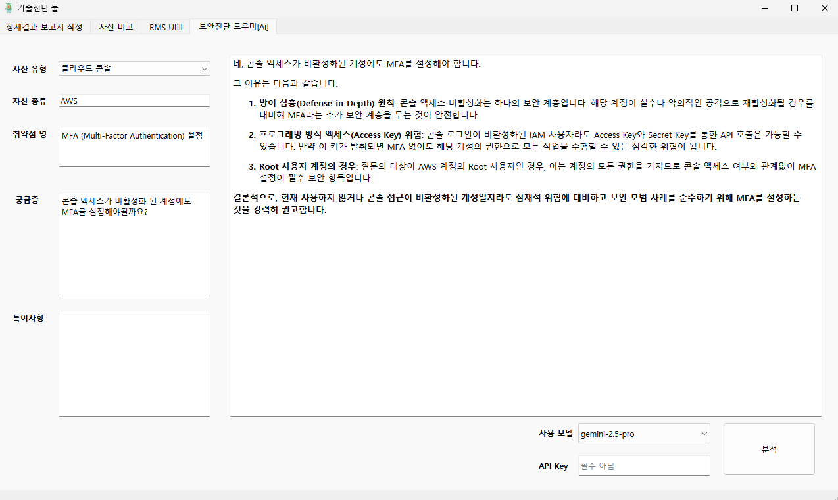This screenshot has height=500, width=838.
Task: Click the 자산 종류 field containing AWS
Action: pyautogui.click(x=134, y=101)
